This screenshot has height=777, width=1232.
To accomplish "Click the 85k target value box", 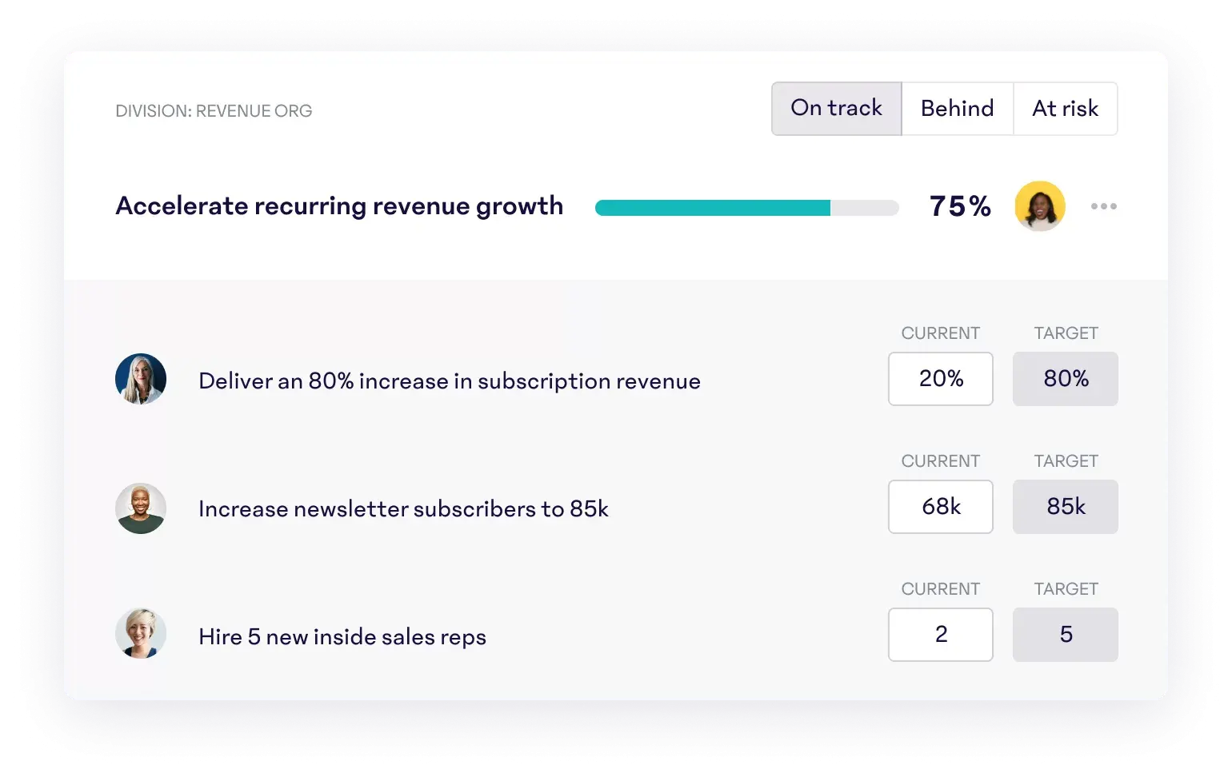I will pos(1065,507).
